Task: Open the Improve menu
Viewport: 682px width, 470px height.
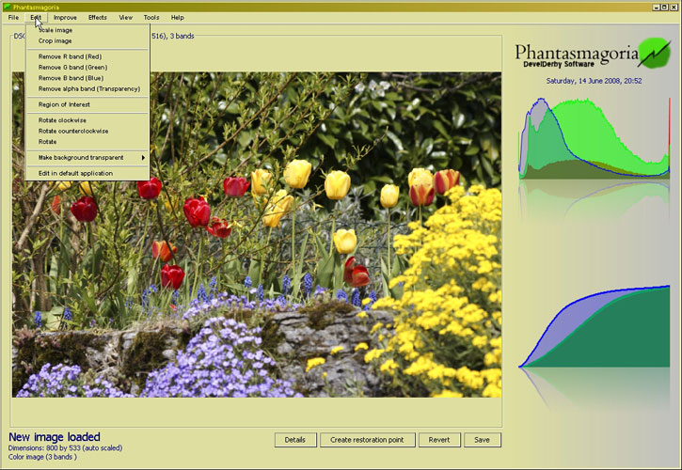Action: [x=65, y=18]
